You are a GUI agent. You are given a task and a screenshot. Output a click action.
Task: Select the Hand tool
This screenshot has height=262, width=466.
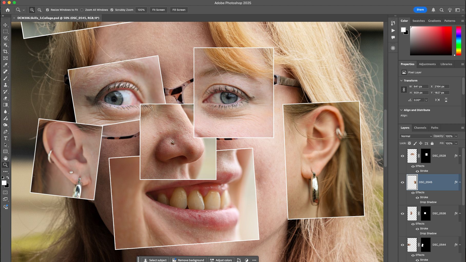[x=5, y=158]
